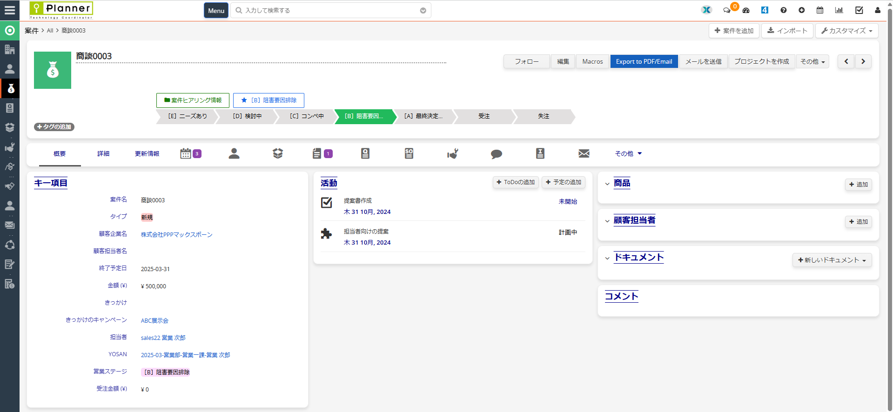
Task: Open the カスタマイズ dropdown
Action: (x=847, y=31)
